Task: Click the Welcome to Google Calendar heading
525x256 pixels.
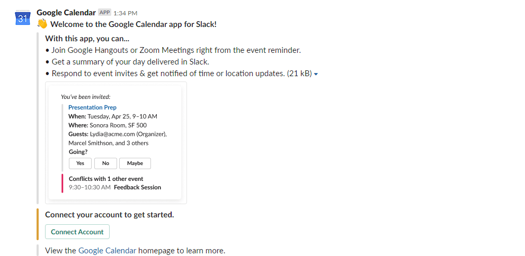Action: 134,24
